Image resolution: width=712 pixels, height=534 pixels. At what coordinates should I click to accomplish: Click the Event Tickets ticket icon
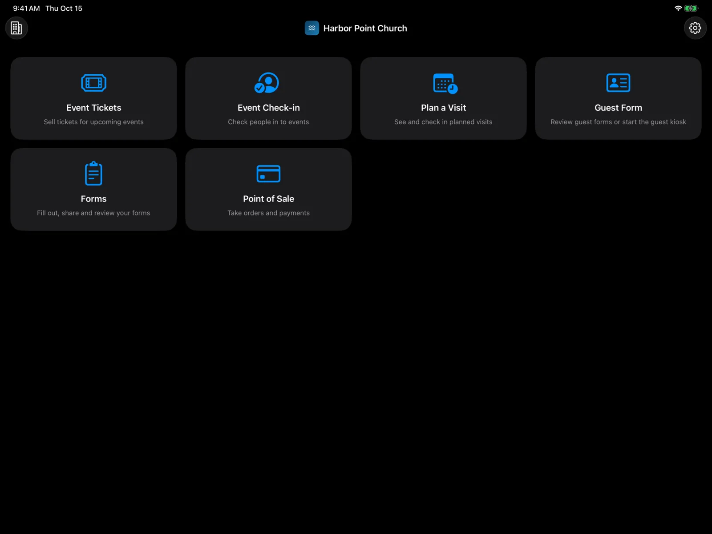[94, 83]
